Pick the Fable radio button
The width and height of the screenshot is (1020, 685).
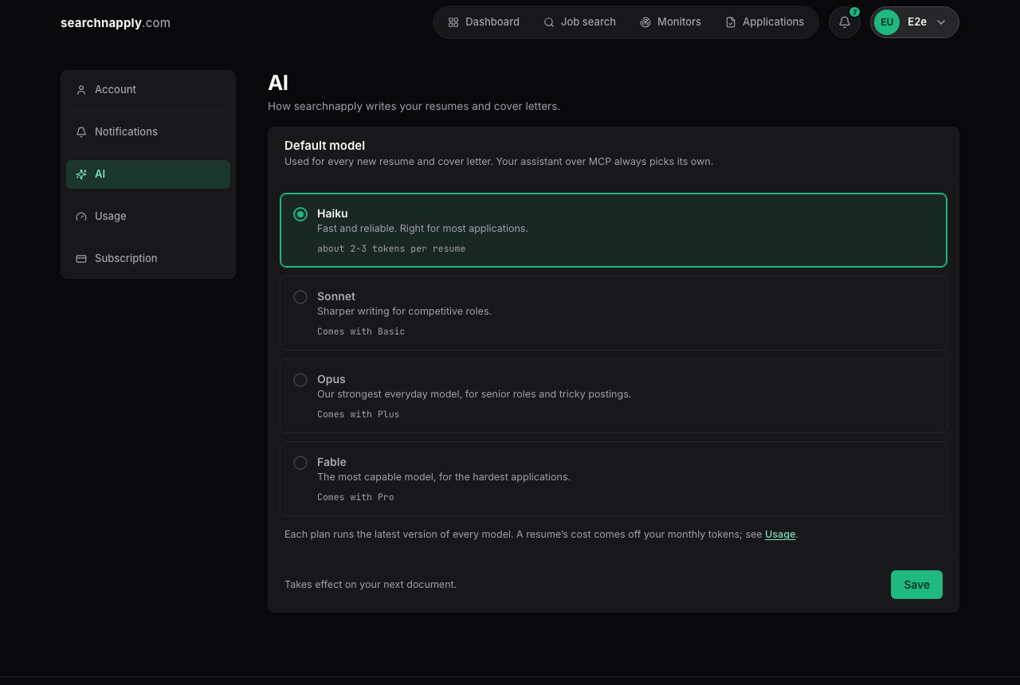tap(300, 463)
